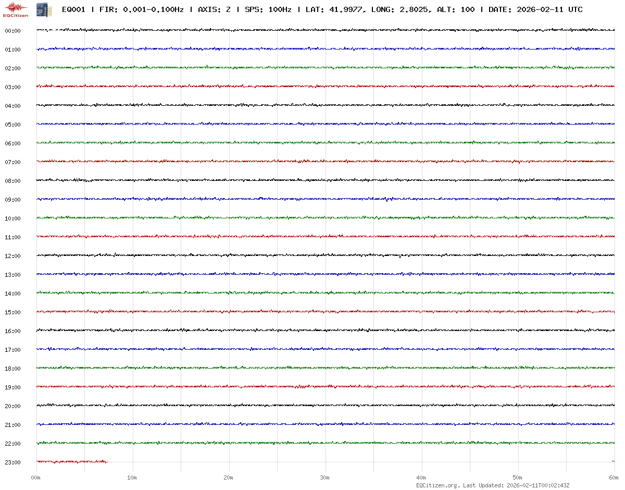Click the EQCitizen.org Last Updated footer text
625x490 pixels.
click(493, 485)
